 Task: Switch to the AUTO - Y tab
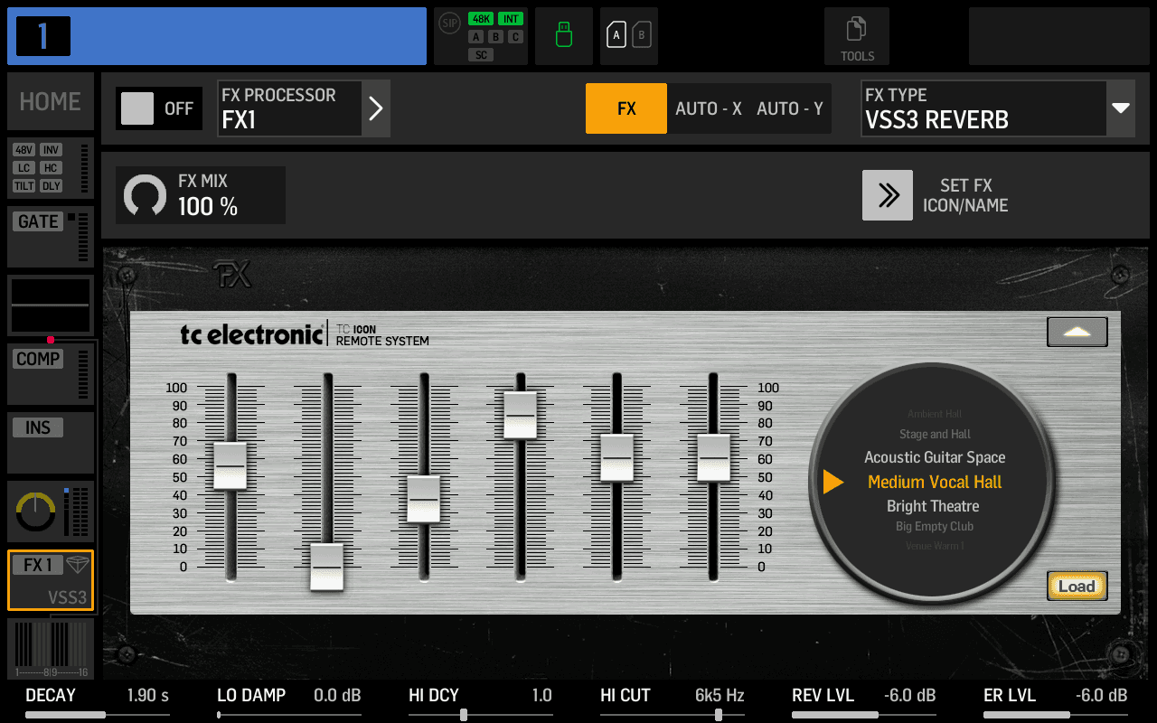[790, 108]
